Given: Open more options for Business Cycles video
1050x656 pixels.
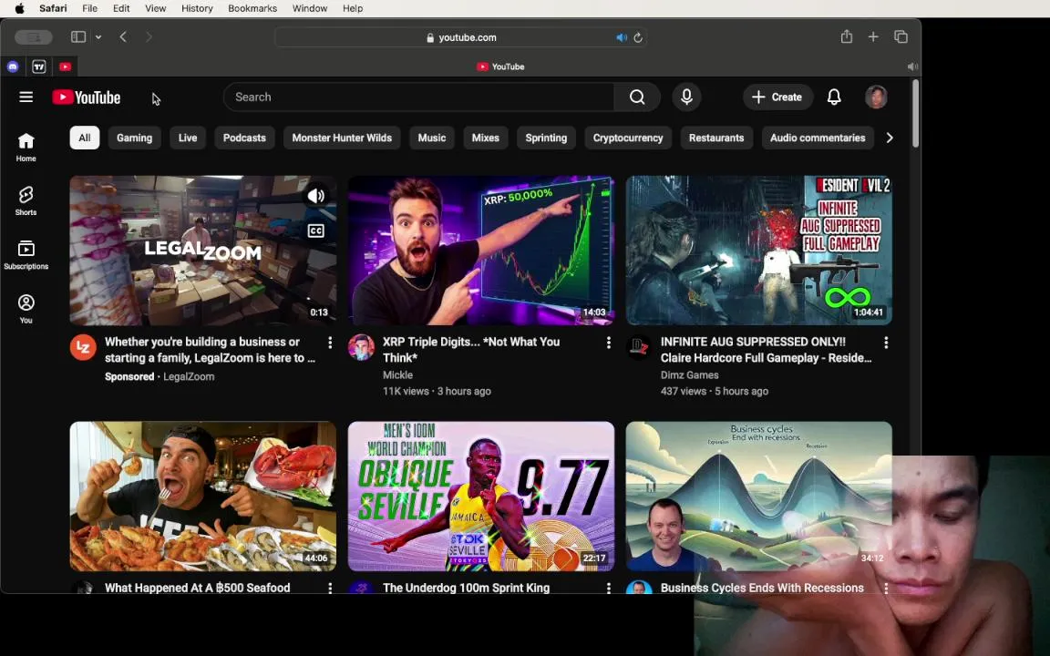Looking at the screenshot, I should [x=886, y=587].
